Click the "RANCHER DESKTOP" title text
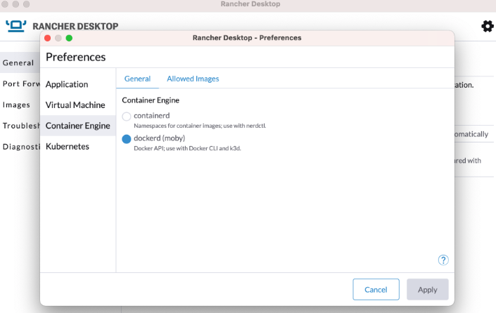 coord(75,26)
